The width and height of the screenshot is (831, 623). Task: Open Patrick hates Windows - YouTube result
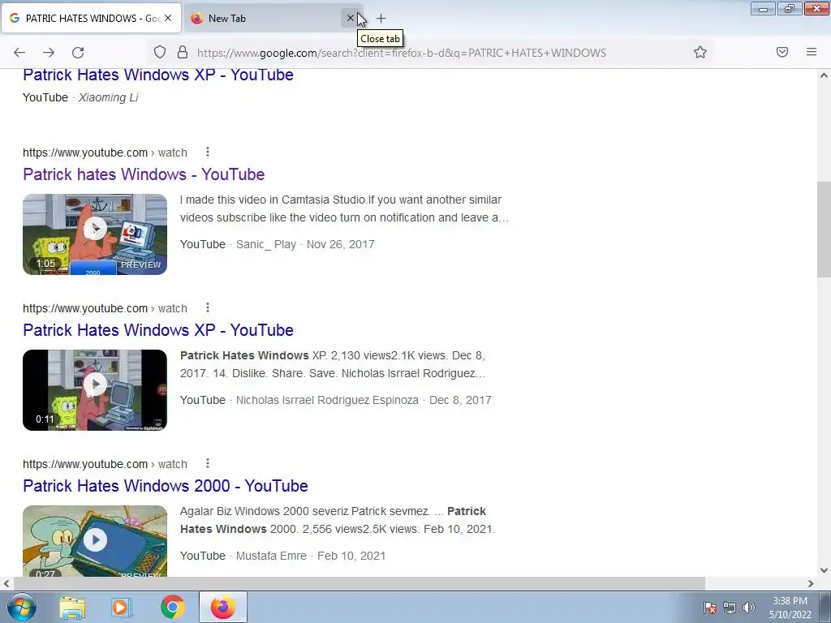144,174
